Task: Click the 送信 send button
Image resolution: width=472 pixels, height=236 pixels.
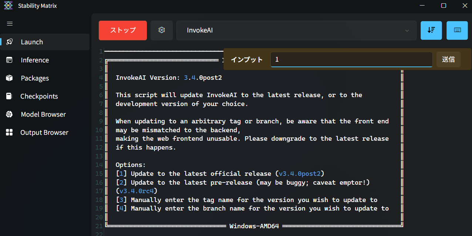Action: click(448, 59)
